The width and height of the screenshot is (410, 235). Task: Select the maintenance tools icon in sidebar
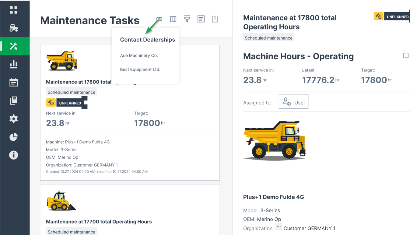(x=14, y=46)
